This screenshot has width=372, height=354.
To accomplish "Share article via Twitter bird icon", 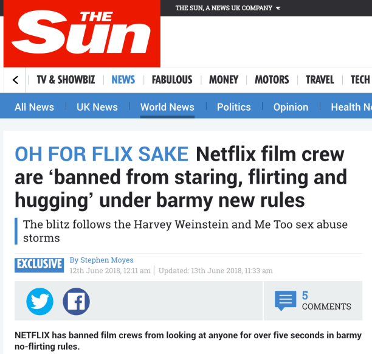I will (x=40, y=301).
